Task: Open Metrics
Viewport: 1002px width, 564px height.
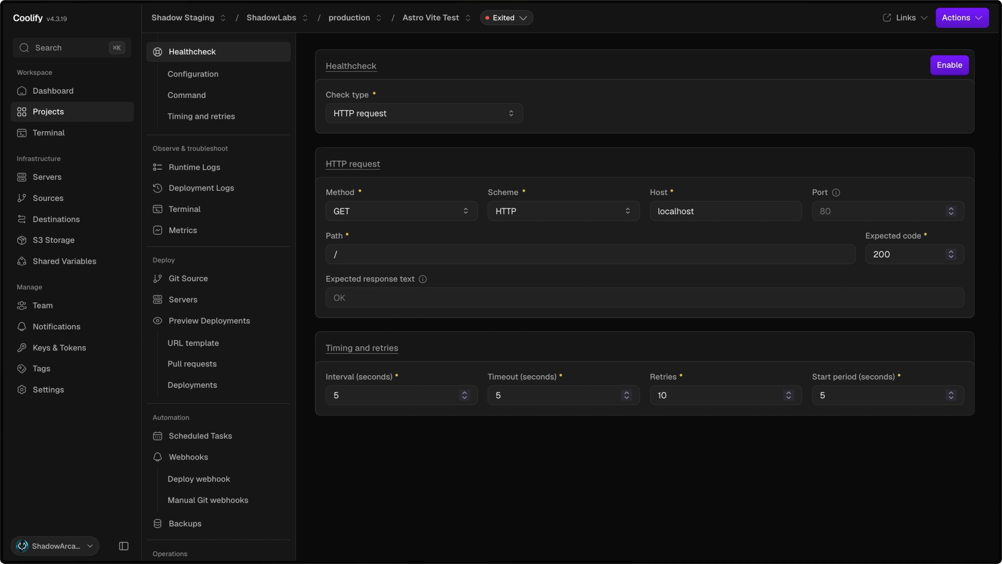Action: (x=218, y=230)
